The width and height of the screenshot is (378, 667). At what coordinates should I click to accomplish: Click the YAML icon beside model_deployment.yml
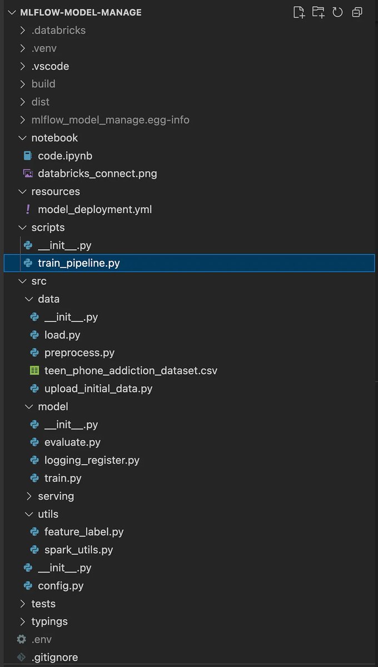(x=28, y=210)
